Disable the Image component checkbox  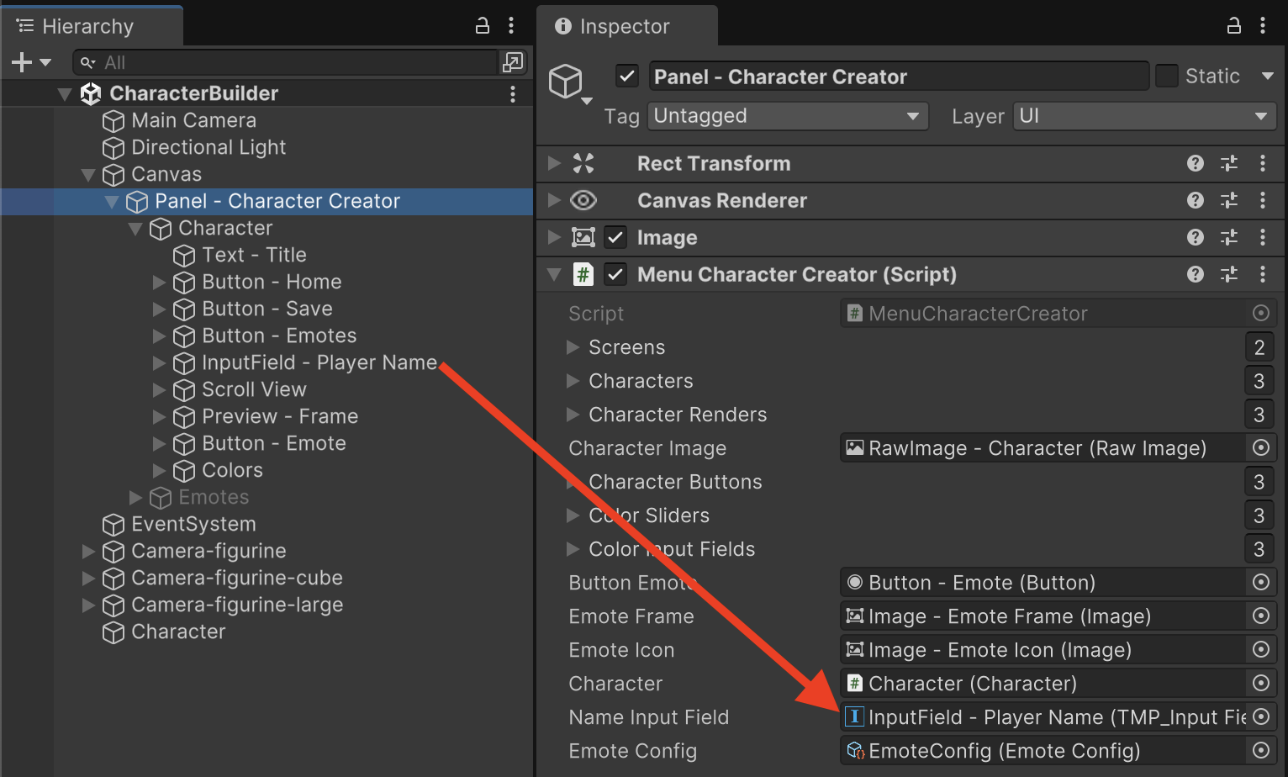pos(615,237)
